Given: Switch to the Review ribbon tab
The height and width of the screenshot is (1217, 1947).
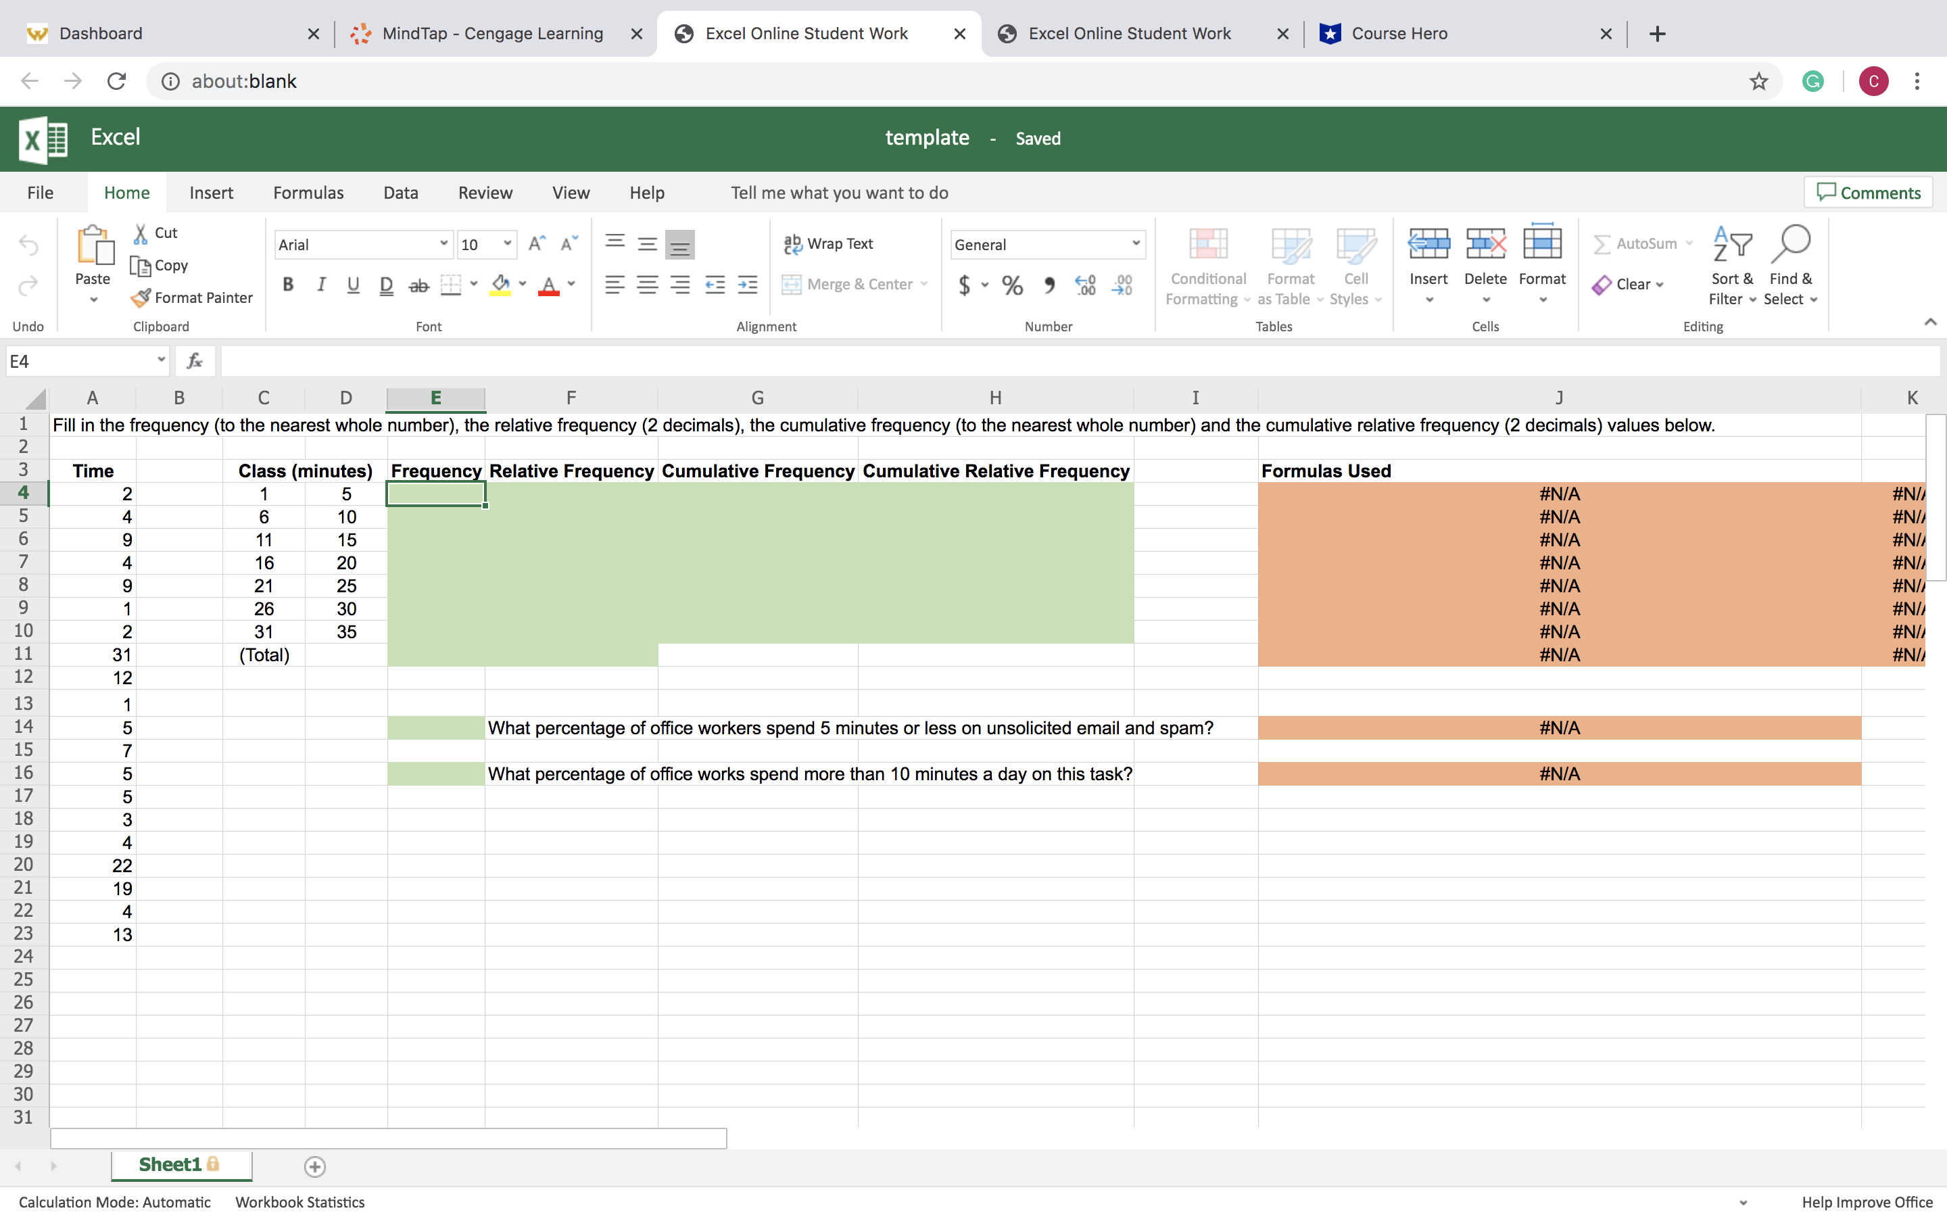Looking at the screenshot, I should (x=485, y=193).
